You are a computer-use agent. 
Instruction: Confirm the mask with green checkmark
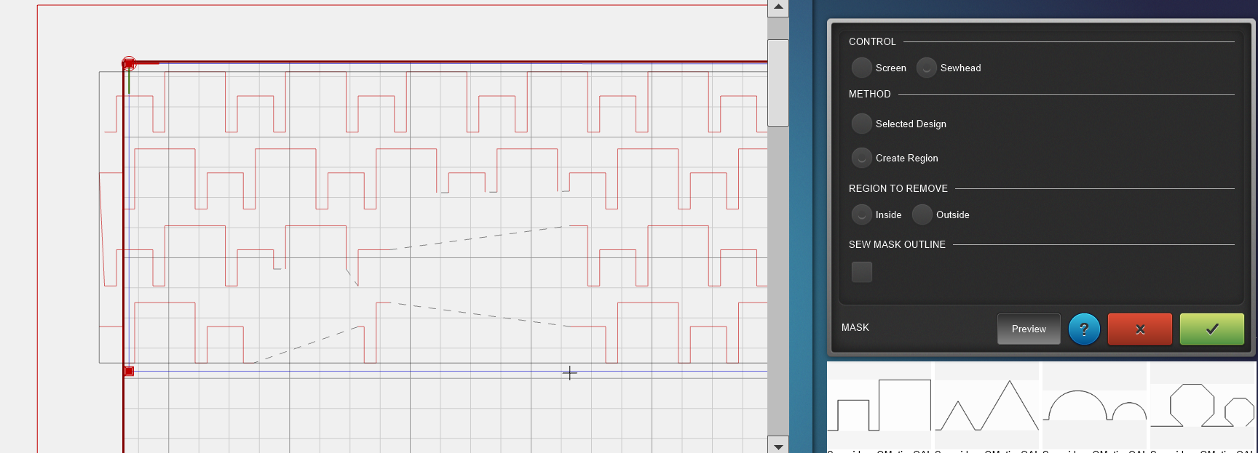coord(1211,329)
